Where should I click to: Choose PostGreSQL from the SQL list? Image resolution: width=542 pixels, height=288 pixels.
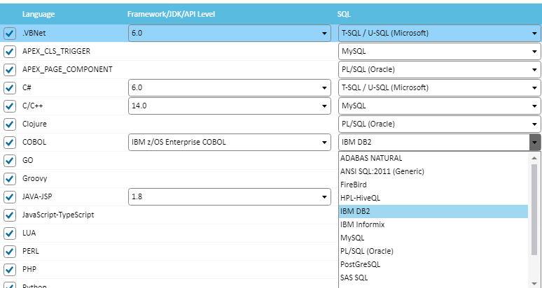click(x=433, y=264)
